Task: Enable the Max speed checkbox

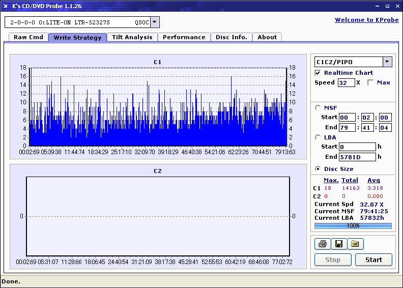Action: click(370, 82)
